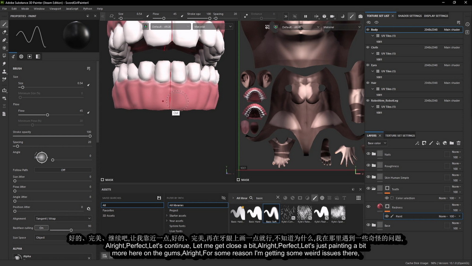The image size is (472, 266).
Task: Add smart material icon in Layers toolbar
Action: click(445, 143)
